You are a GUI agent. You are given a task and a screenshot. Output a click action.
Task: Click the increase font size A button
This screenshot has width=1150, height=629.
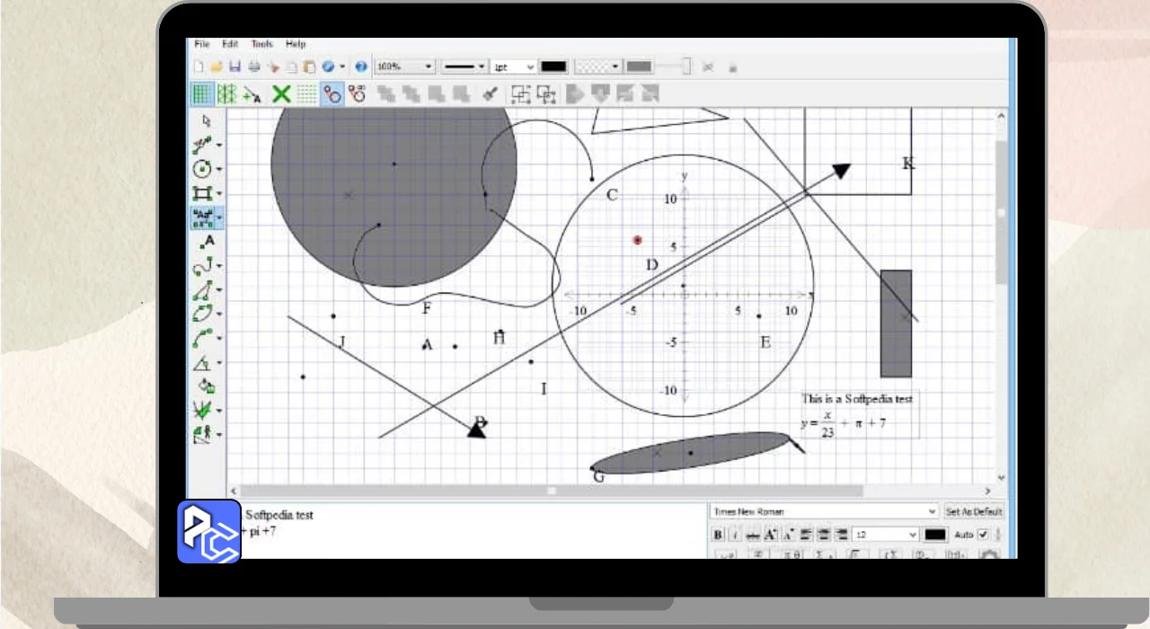pyautogui.click(x=771, y=535)
